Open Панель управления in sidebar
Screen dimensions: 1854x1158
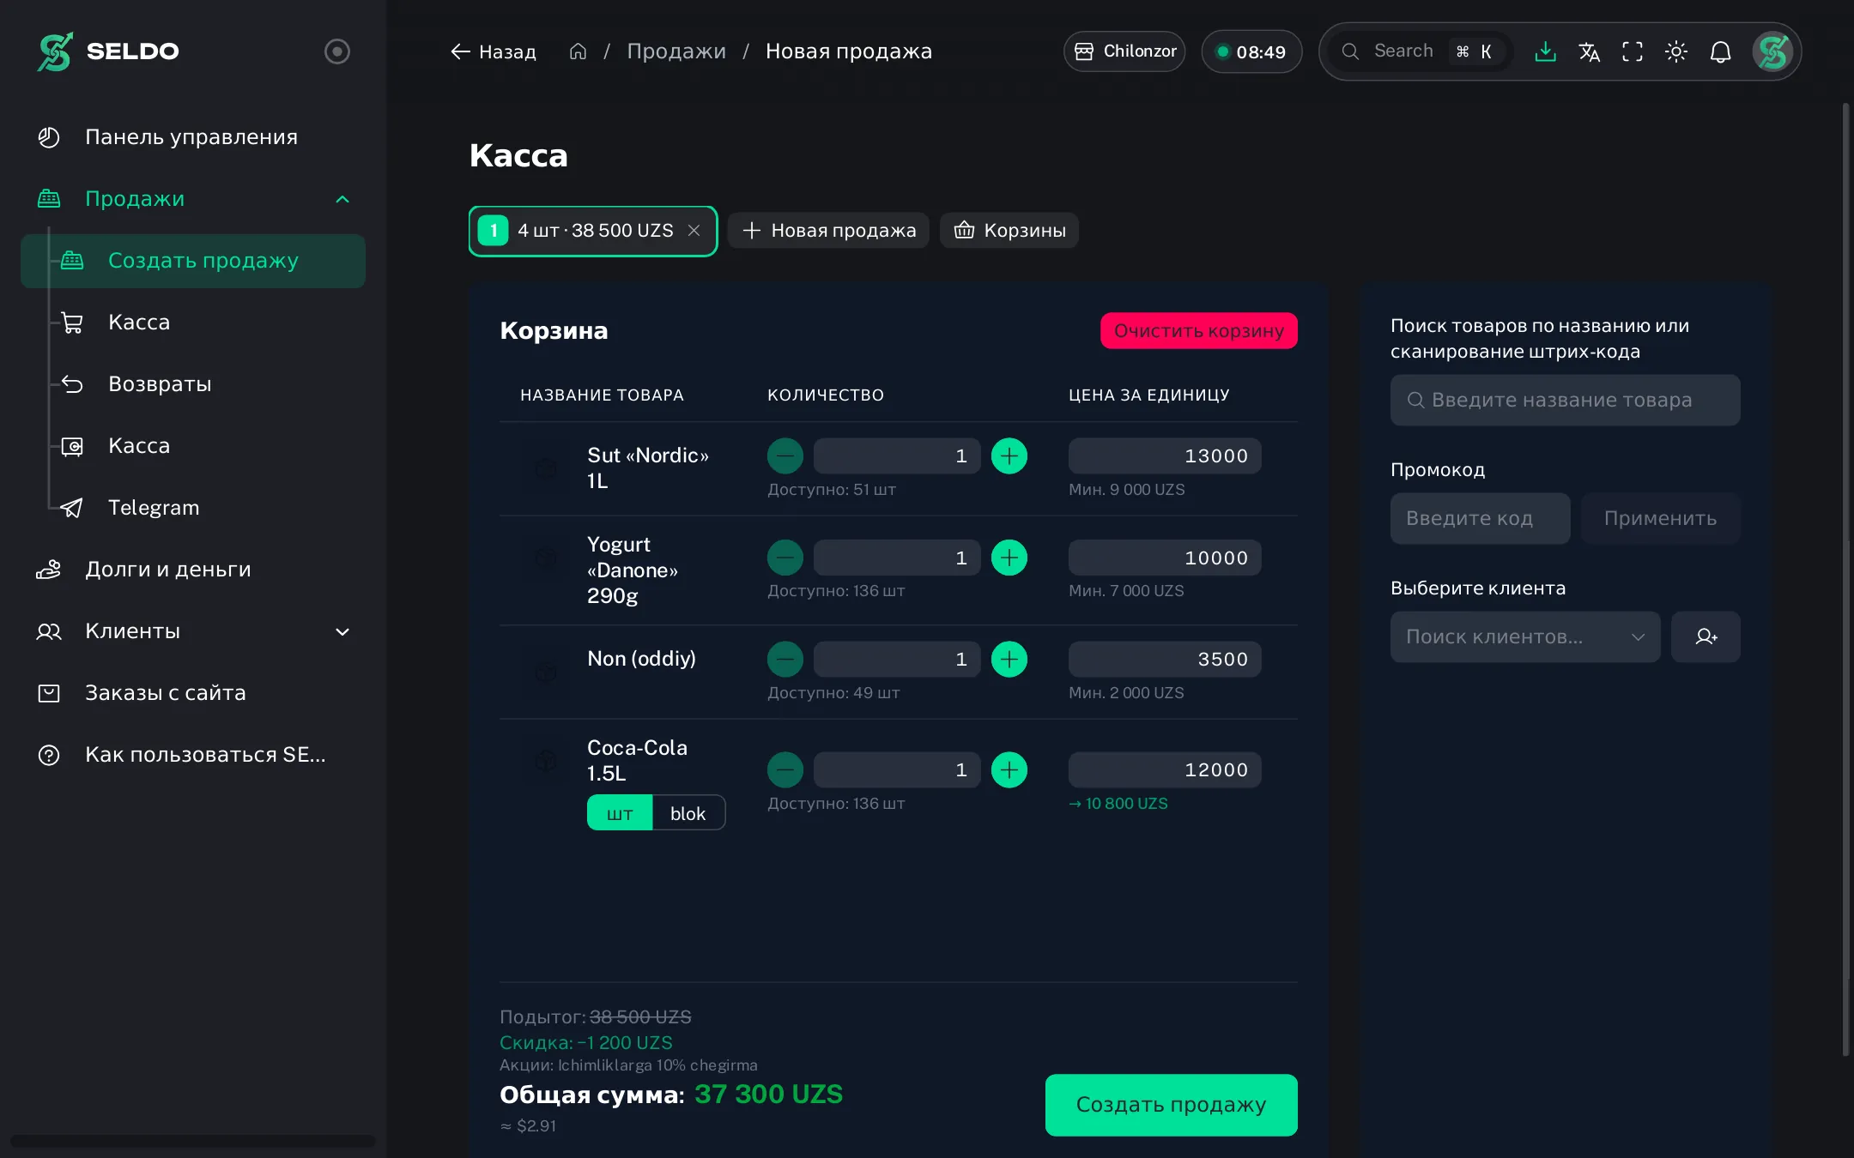193,137
